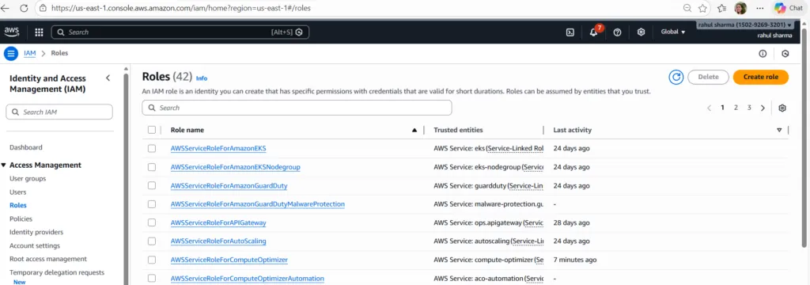810x285 pixels.
Task: Open the AWSServiceRoleForAutoScaling role link
Action: click(x=218, y=241)
